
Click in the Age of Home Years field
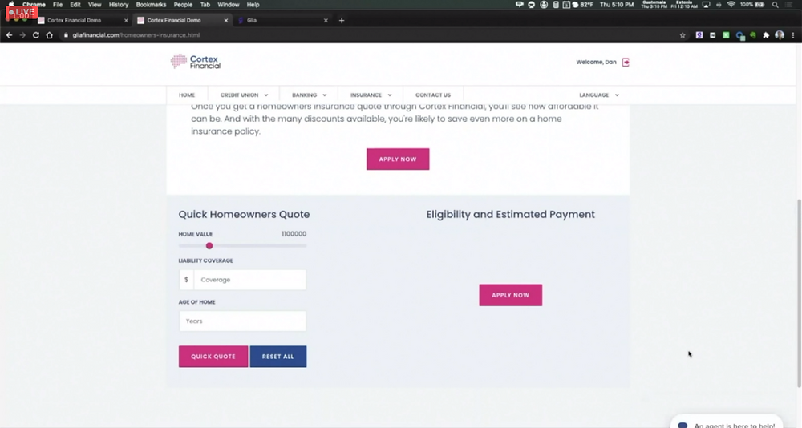[242, 321]
